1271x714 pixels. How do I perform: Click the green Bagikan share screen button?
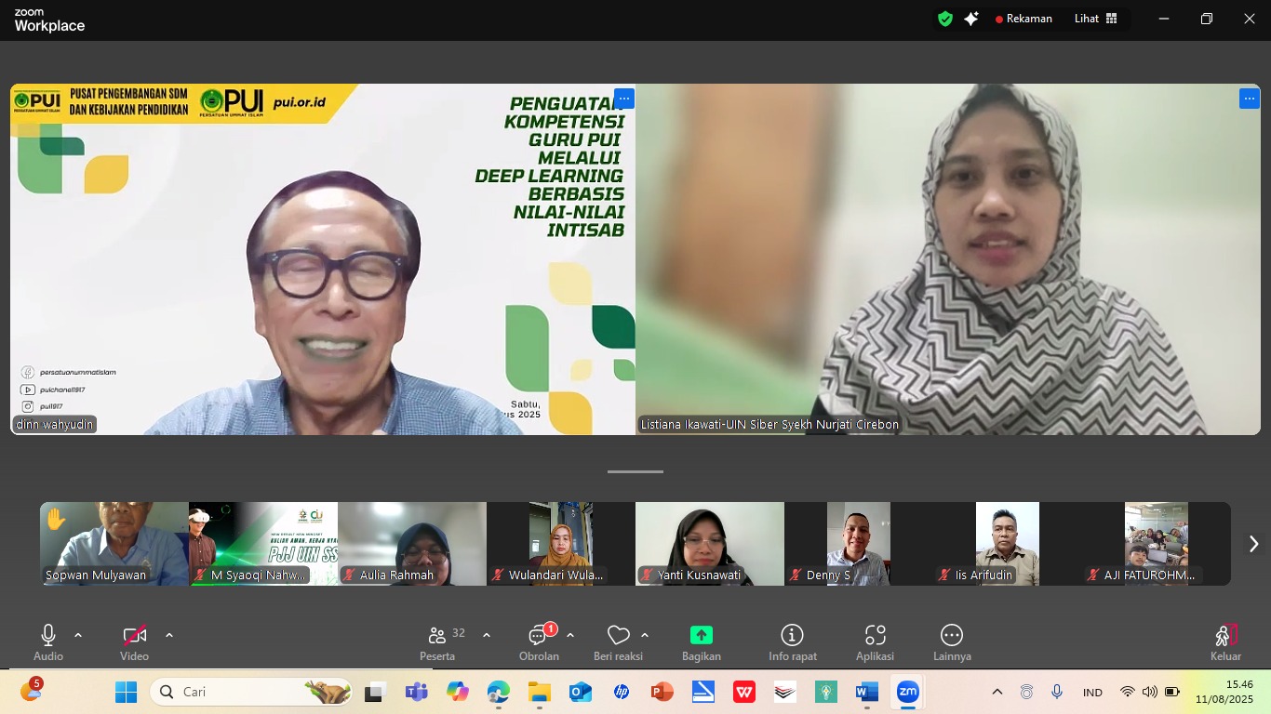(x=701, y=635)
